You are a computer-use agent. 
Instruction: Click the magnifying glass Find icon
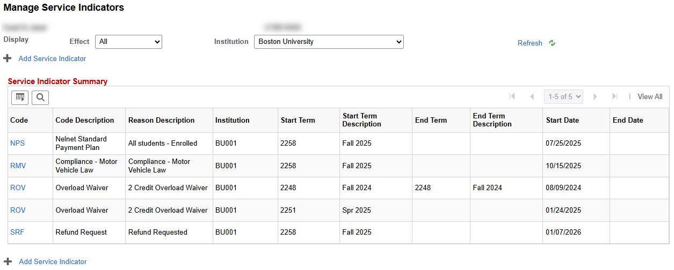click(x=40, y=97)
